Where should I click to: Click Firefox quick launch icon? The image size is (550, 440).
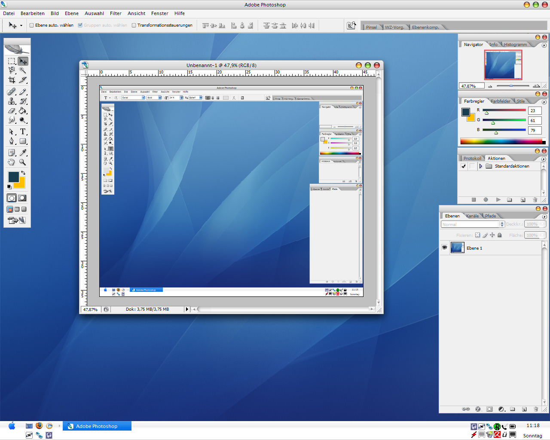[39, 425]
